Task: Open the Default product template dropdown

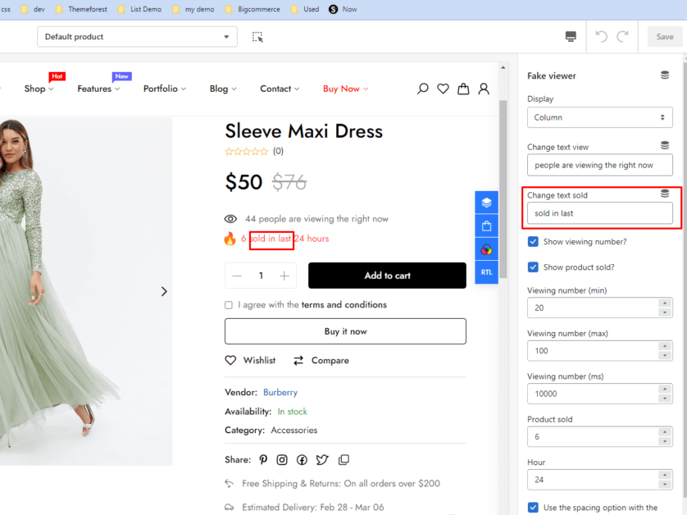Action: [x=137, y=37]
